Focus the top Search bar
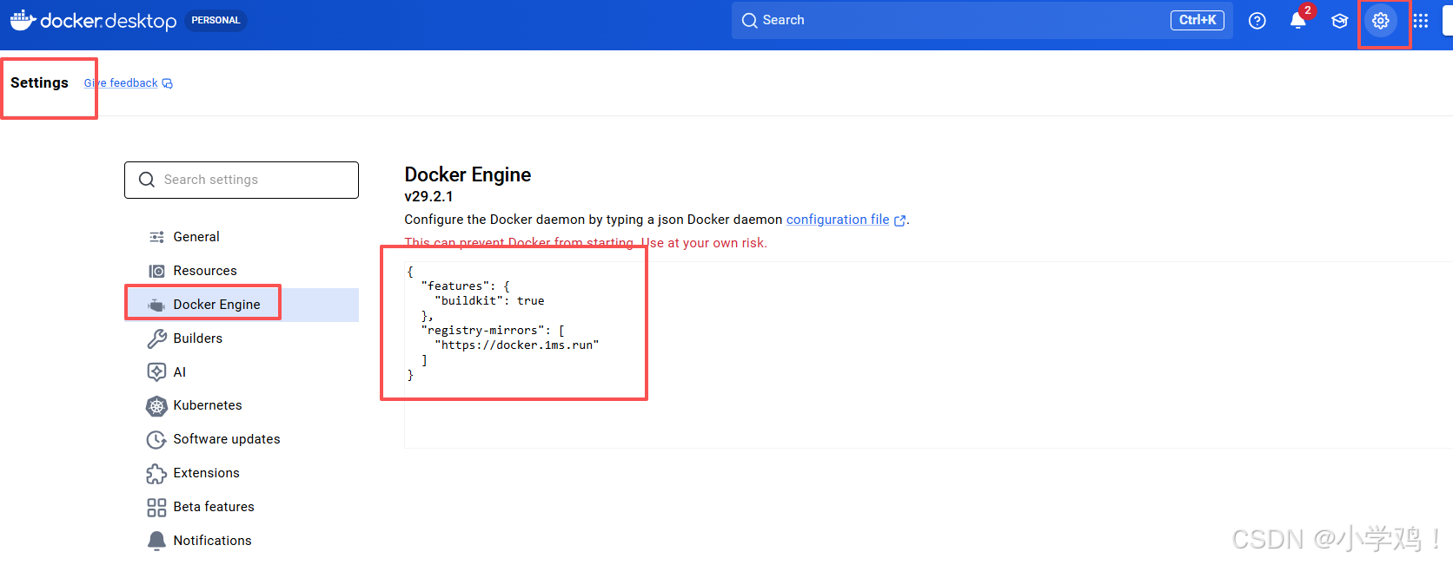1453x565 pixels. coord(982,20)
